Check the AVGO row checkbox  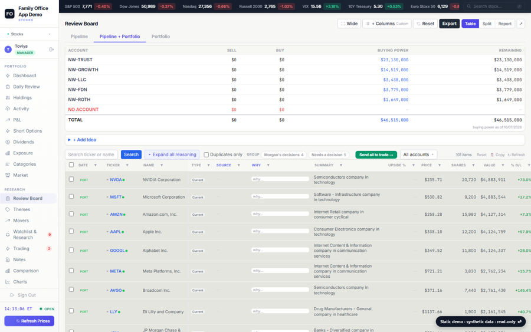pyautogui.click(x=71, y=290)
